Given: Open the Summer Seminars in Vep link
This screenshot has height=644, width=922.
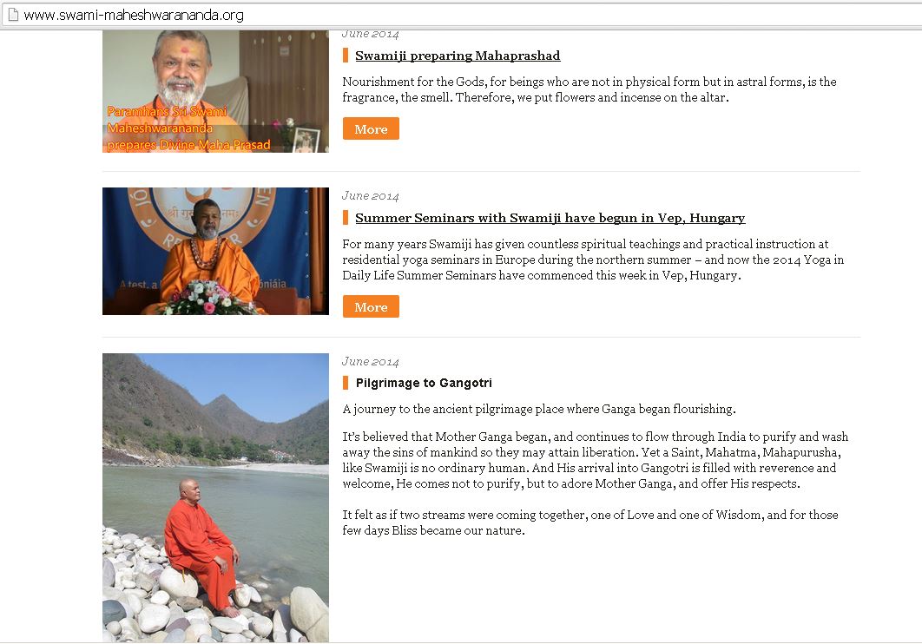Looking at the screenshot, I should (550, 218).
